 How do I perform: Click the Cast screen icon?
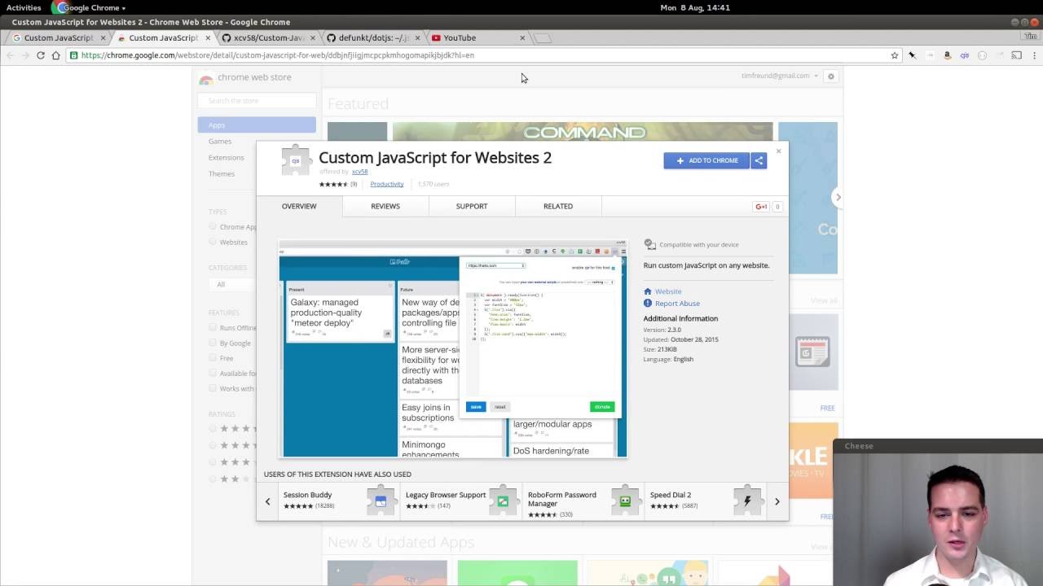[x=1016, y=55]
